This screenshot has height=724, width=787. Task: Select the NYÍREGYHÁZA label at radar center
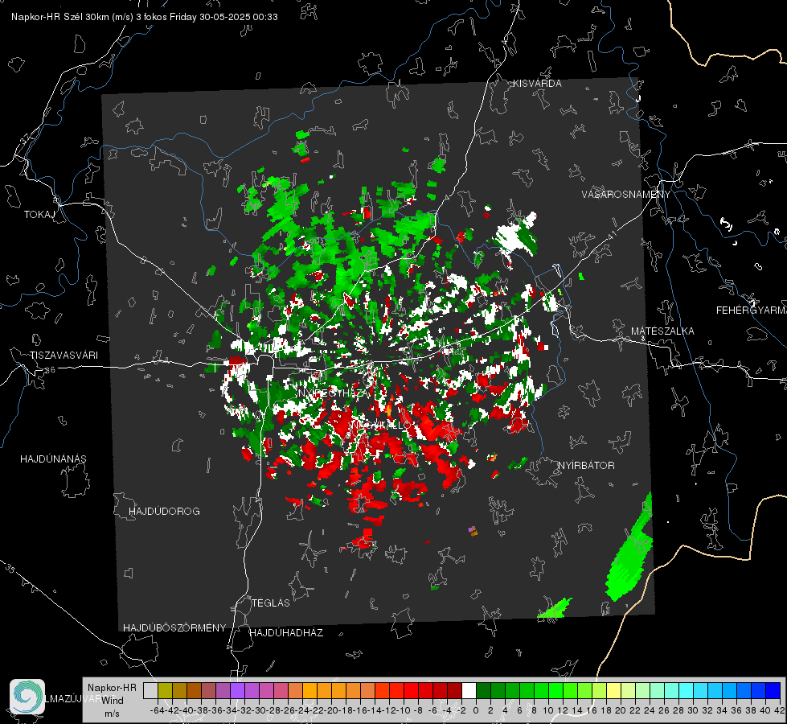pyautogui.click(x=333, y=393)
